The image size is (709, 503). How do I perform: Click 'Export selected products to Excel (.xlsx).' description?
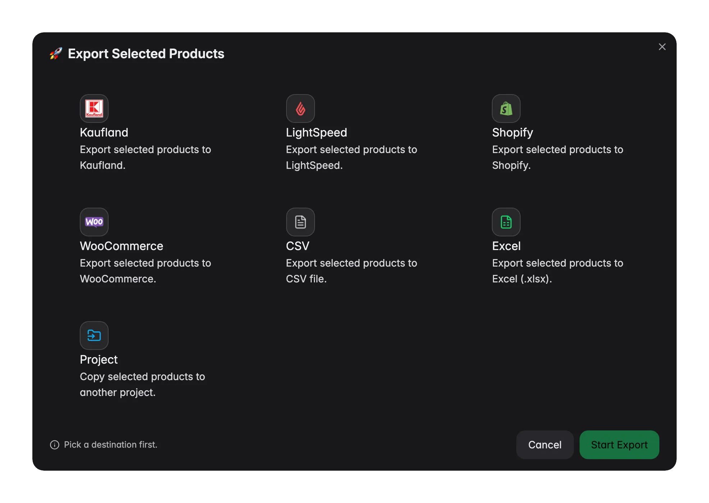point(557,271)
